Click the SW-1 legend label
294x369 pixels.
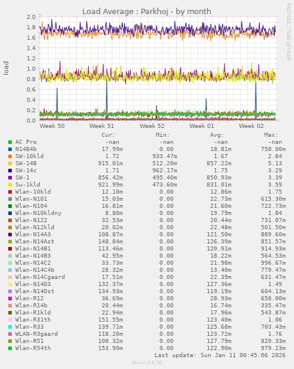point(22,178)
